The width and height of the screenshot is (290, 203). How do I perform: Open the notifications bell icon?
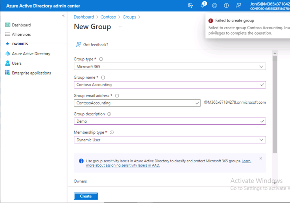tap(203, 5)
